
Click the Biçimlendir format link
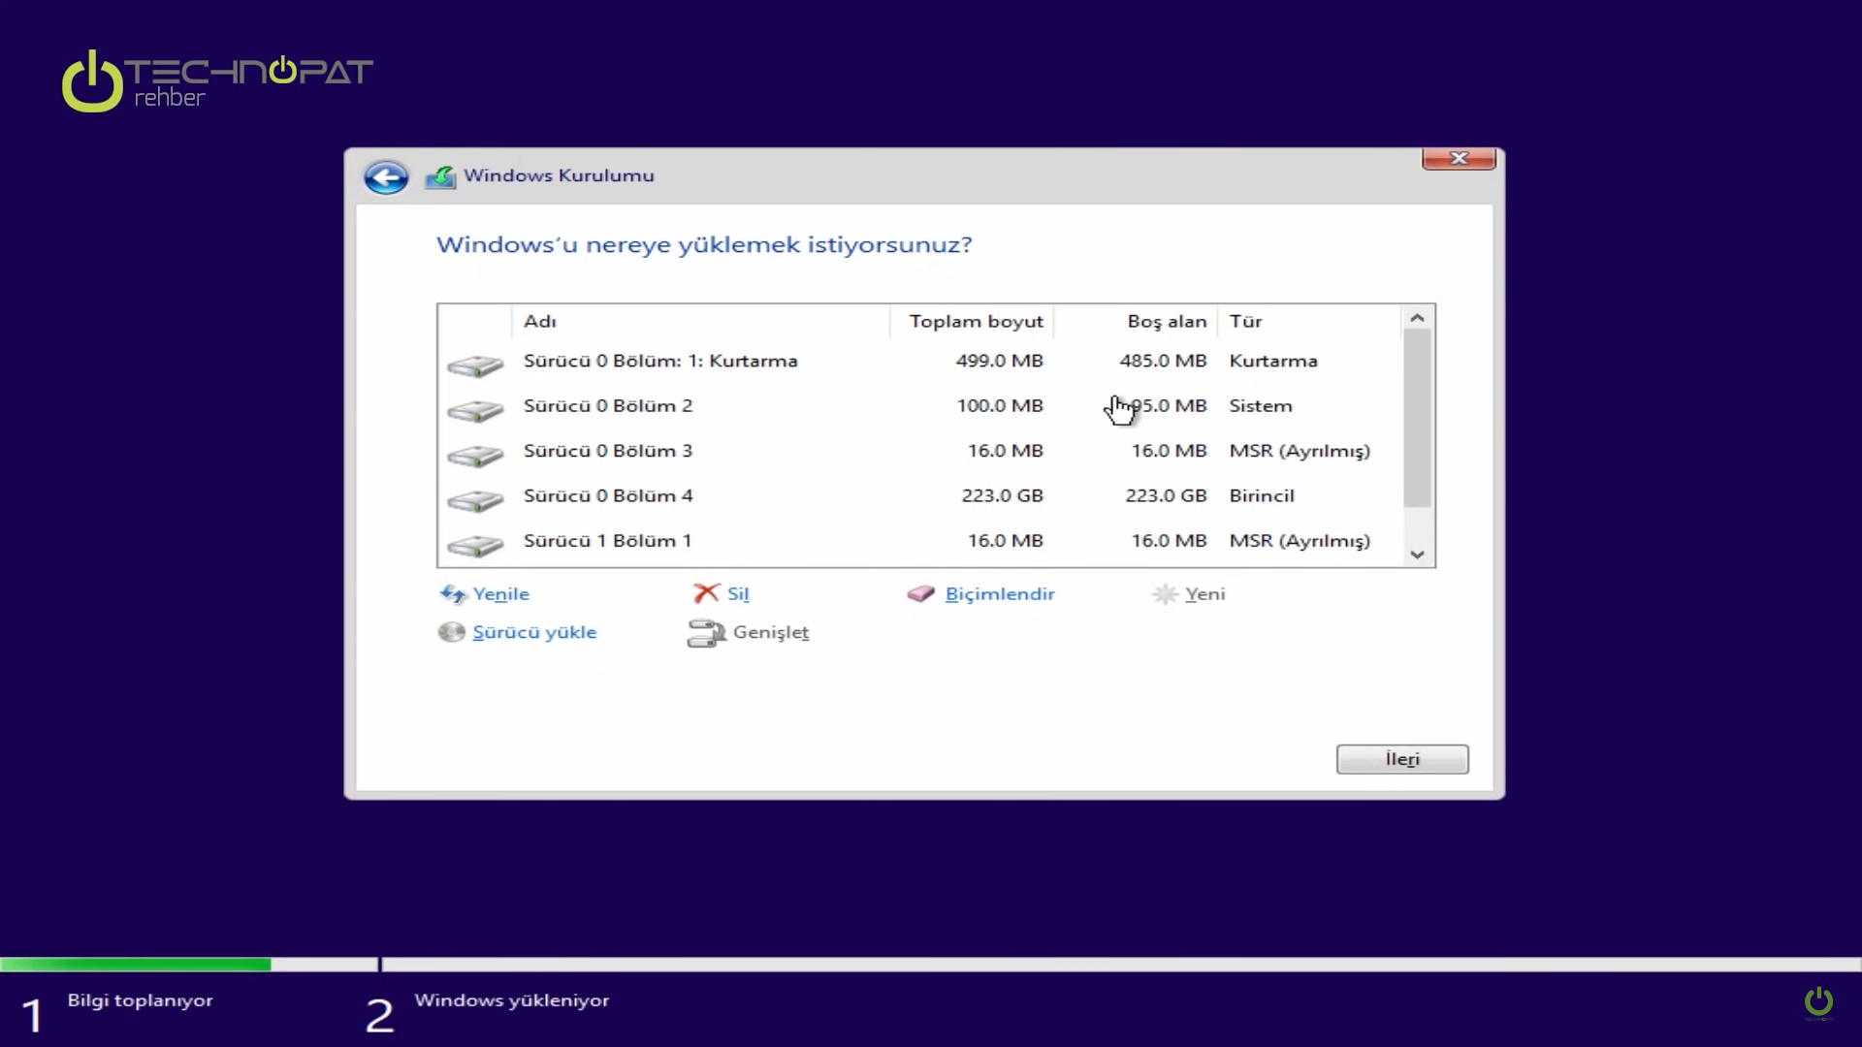coord(999,594)
